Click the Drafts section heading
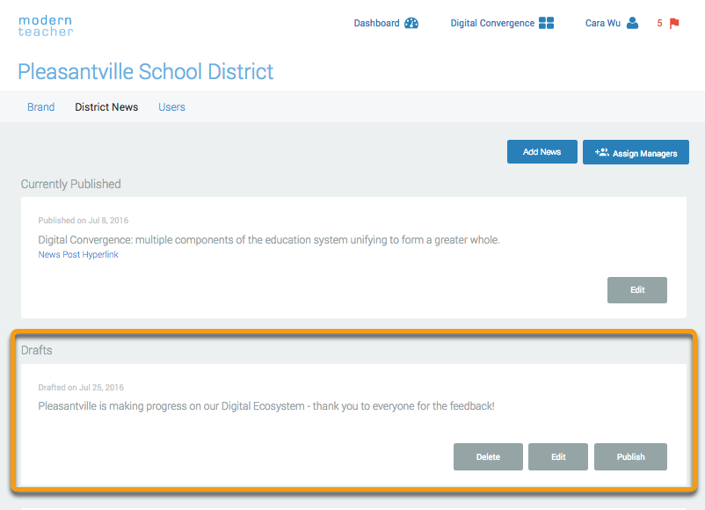Image resolution: width=705 pixels, height=510 pixels. click(x=36, y=350)
